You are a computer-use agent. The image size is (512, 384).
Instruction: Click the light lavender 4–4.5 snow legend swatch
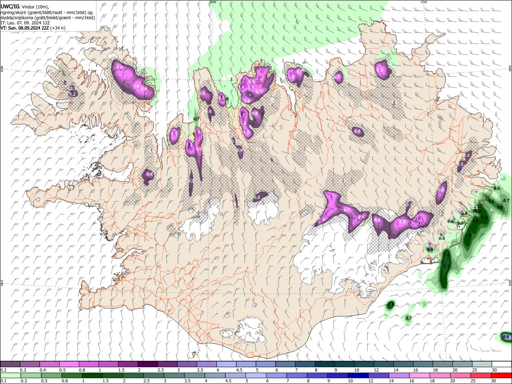coord(226,365)
